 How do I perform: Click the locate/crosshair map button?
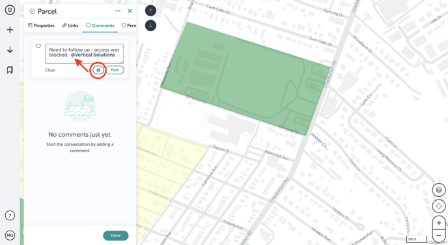(439, 206)
